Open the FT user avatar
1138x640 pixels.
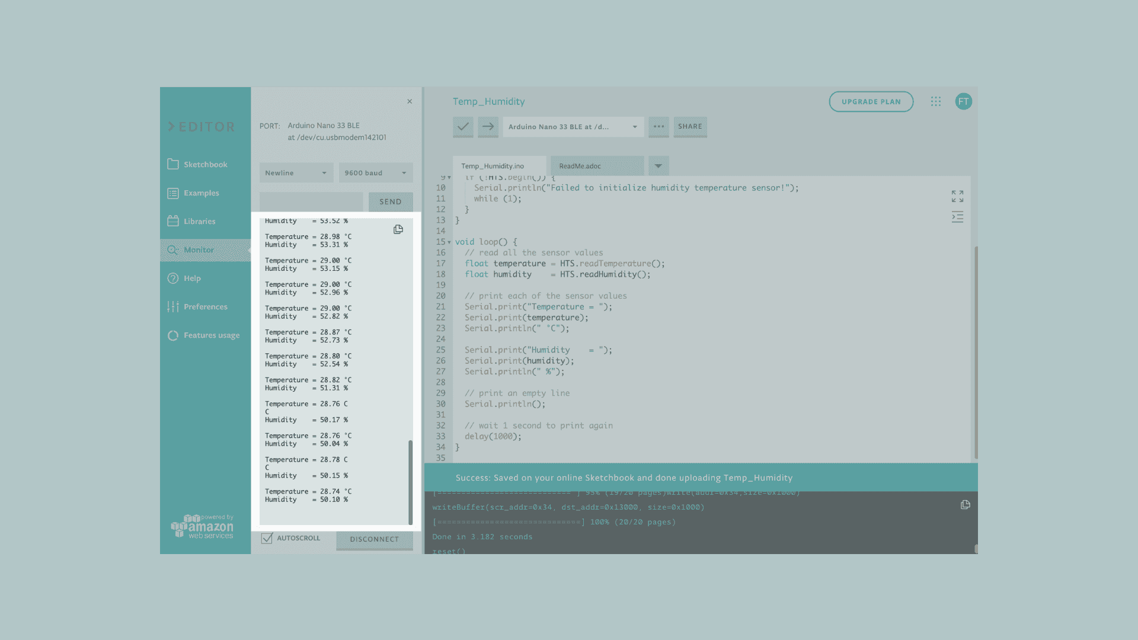(x=963, y=101)
